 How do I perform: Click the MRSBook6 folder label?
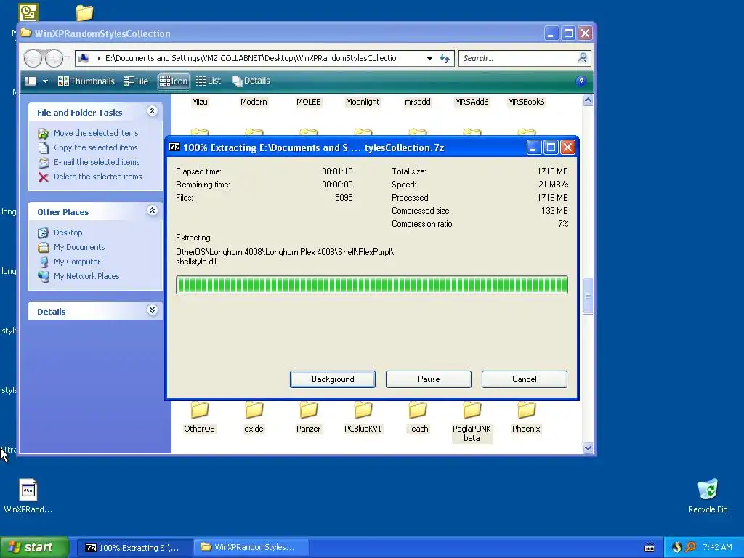[x=526, y=102]
